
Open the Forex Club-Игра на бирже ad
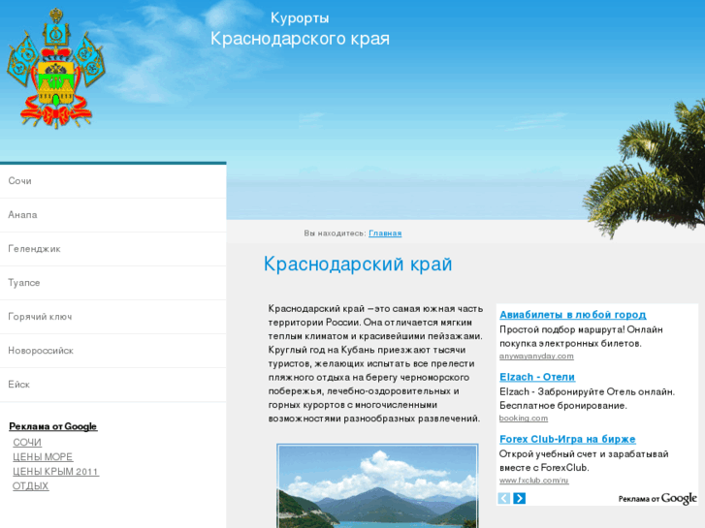[567, 439]
